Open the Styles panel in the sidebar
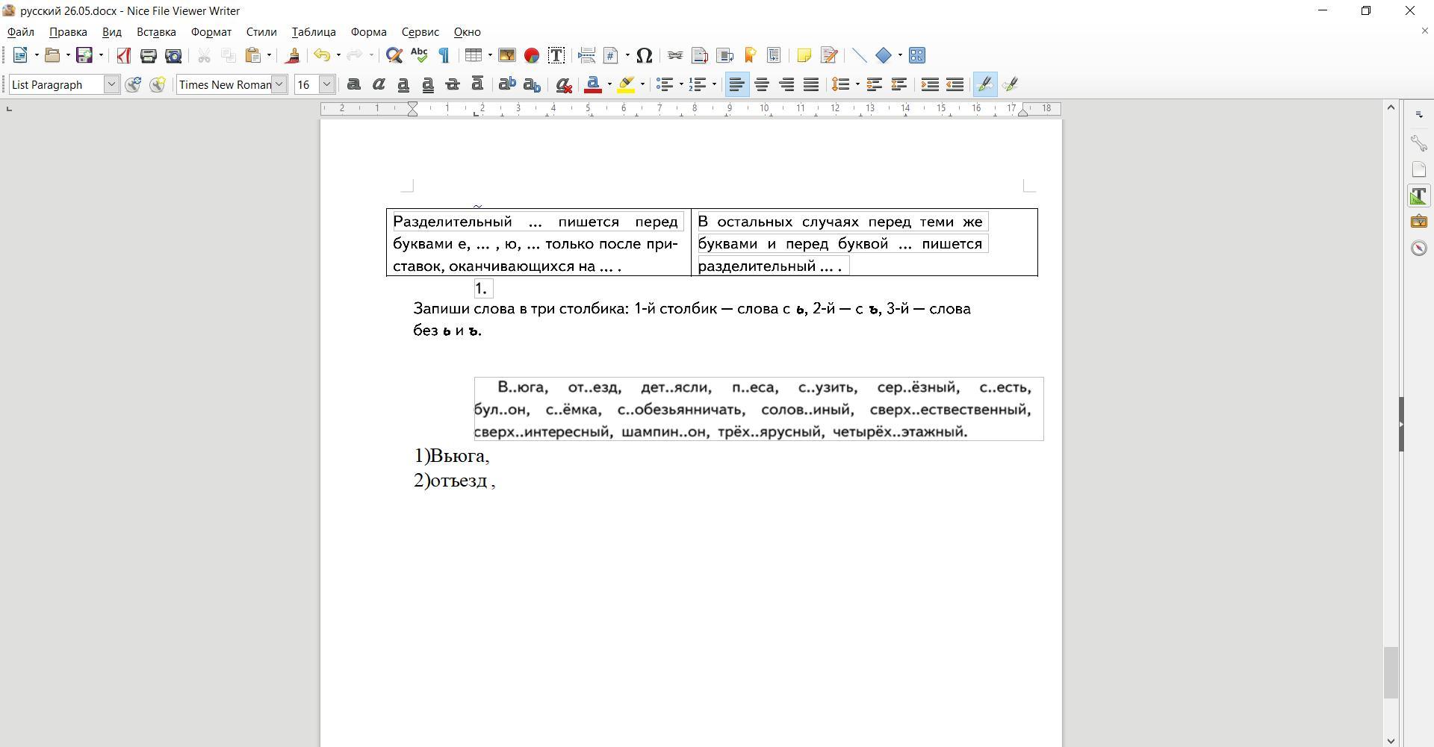The width and height of the screenshot is (1434, 747). pos(1419,196)
